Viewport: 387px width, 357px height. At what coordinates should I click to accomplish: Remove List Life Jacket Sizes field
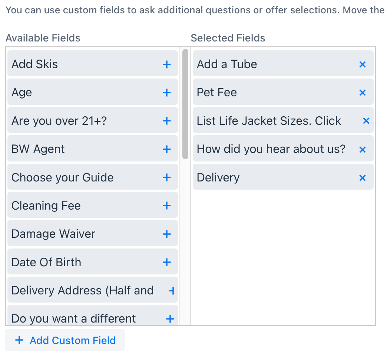click(x=366, y=121)
